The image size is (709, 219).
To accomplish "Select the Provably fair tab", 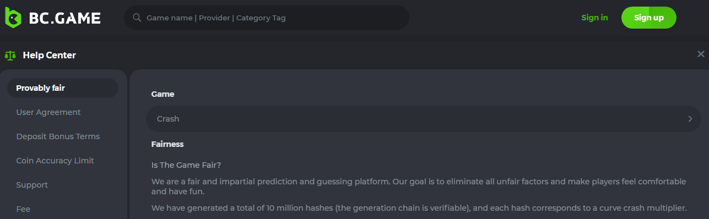I will 63,88.
